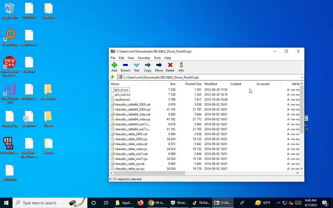Viewport: 333px width, 208px height.
Task: Switch to Chrome VB-A... taskbar button
Action: point(157,203)
